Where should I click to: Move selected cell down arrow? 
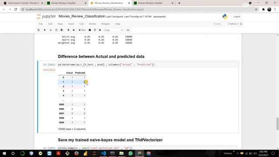point(74,30)
